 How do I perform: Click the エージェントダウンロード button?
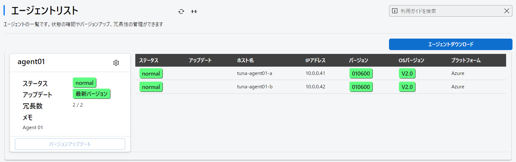pyautogui.click(x=451, y=44)
